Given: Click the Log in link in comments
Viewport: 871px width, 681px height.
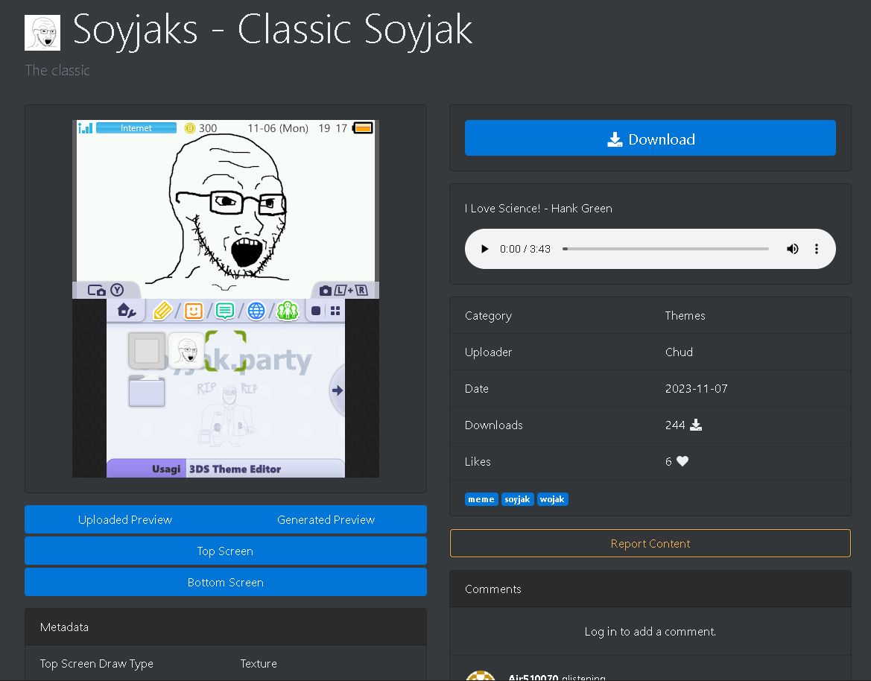Looking at the screenshot, I should coord(601,631).
